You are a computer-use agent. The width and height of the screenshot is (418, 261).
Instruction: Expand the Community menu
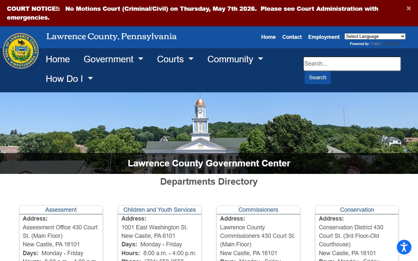[235, 59]
